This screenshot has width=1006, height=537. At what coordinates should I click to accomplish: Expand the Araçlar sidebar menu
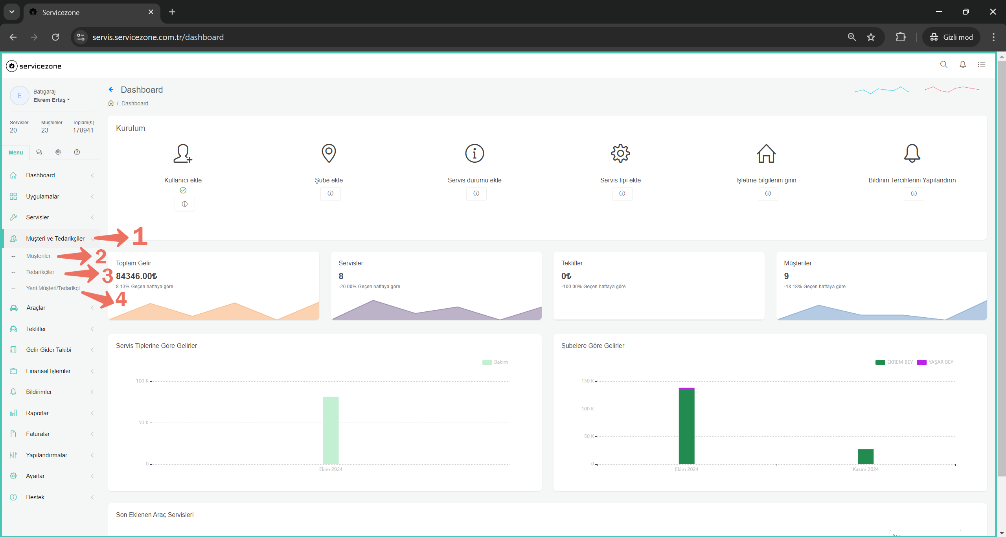[x=36, y=308]
